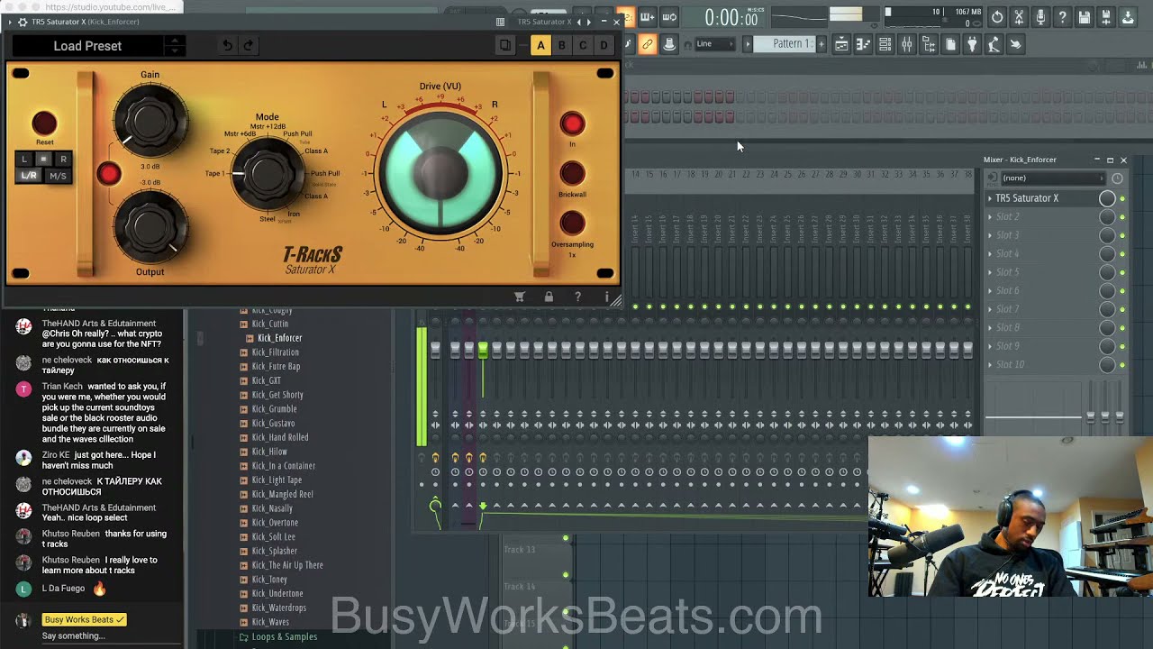Click the red Reset button
This screenshot has height=649, width=1153.
click(44, 123)
